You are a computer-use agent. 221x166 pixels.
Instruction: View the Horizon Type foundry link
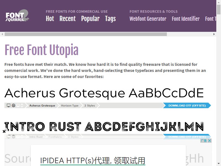pyautogui.click(x=70, y=106)
